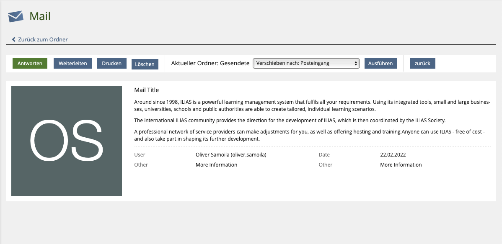Open the Verschieben nach: Posteingang dropdown
Screen dimensions: 502x244
[306, 64]
